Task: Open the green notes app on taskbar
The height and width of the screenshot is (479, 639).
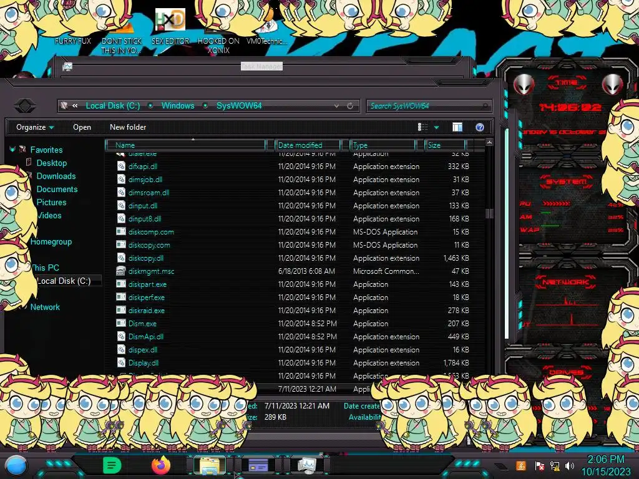Action: (x=112, y=465)
